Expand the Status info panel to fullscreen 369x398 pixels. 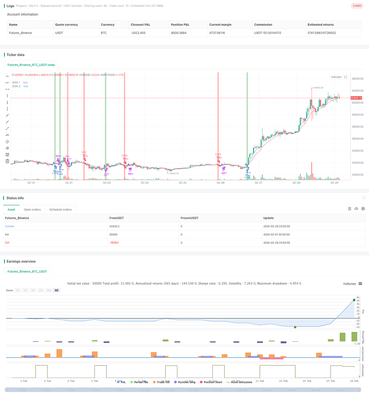[x=364, y=198]
